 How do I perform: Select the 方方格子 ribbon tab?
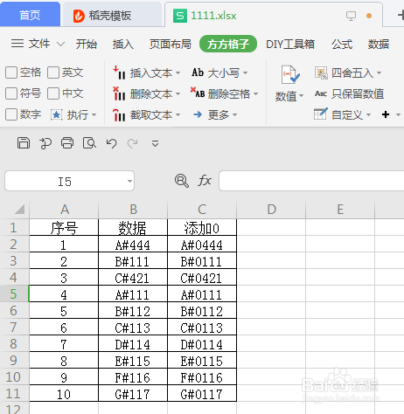[x=228, y=44]
